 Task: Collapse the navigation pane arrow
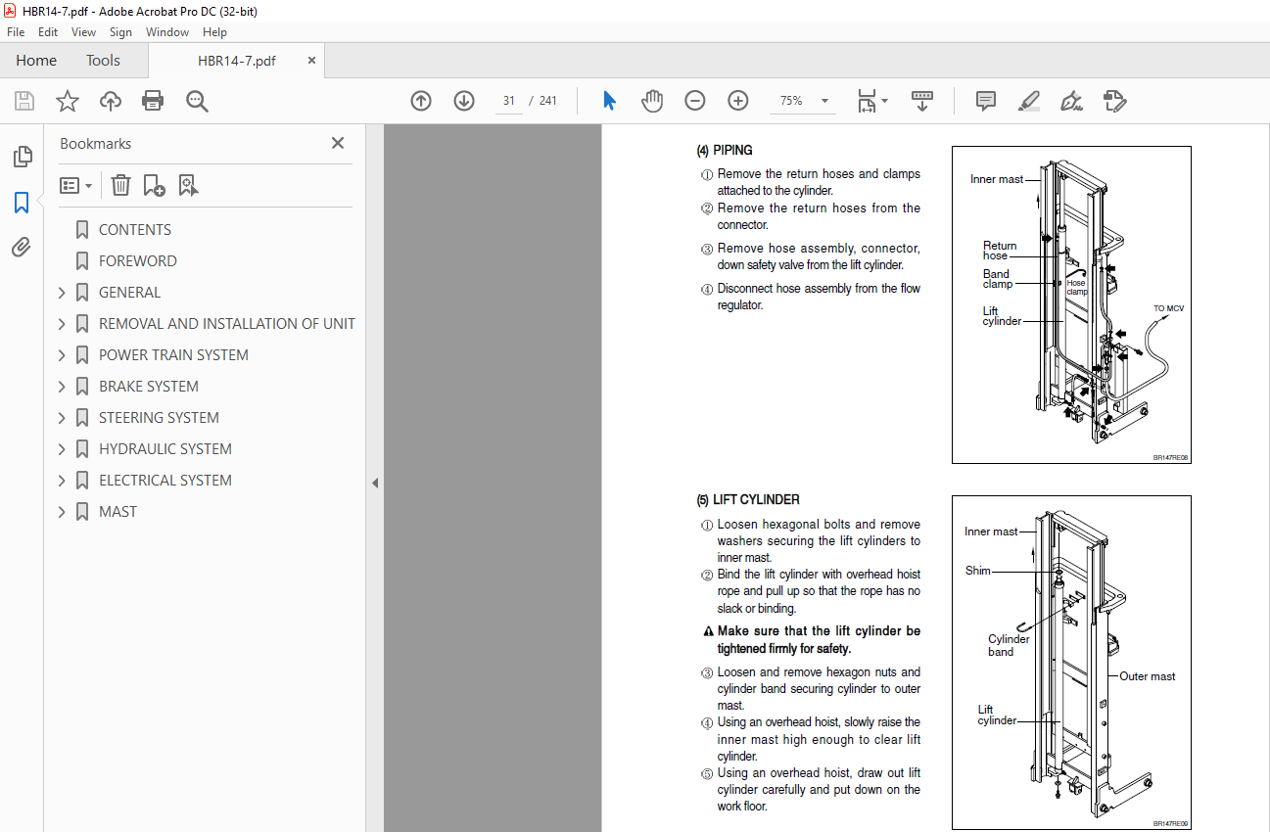(x=375, y=483)
